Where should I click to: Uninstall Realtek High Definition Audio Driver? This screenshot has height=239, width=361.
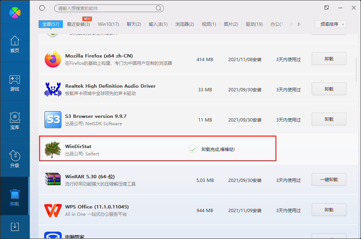coord(329,89)
